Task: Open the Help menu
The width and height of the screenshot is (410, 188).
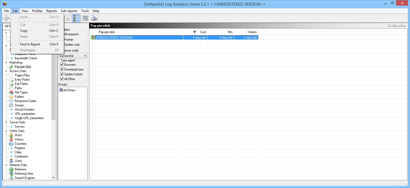Action: click(96, 11)
